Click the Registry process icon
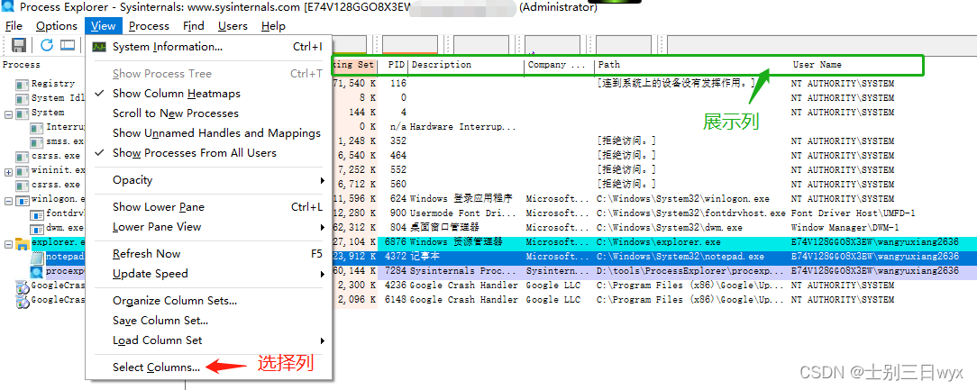977x390 pixels. 23,84
